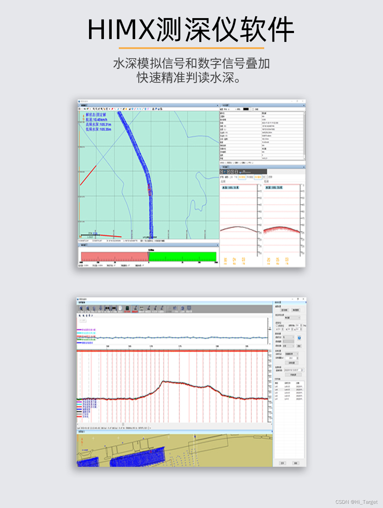
Task: Select the highlighted brush tool in echogram toolbar
Action: [x=135, y=308]
